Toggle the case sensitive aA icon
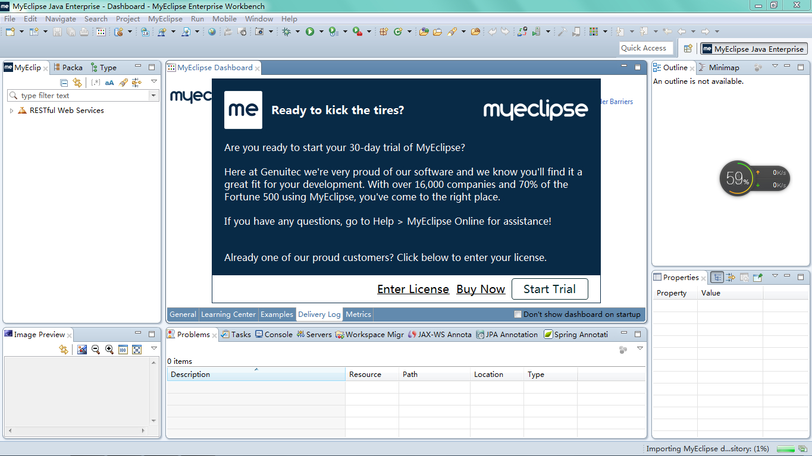The width and height of the screenshot is (812, 456). point(109,83)
